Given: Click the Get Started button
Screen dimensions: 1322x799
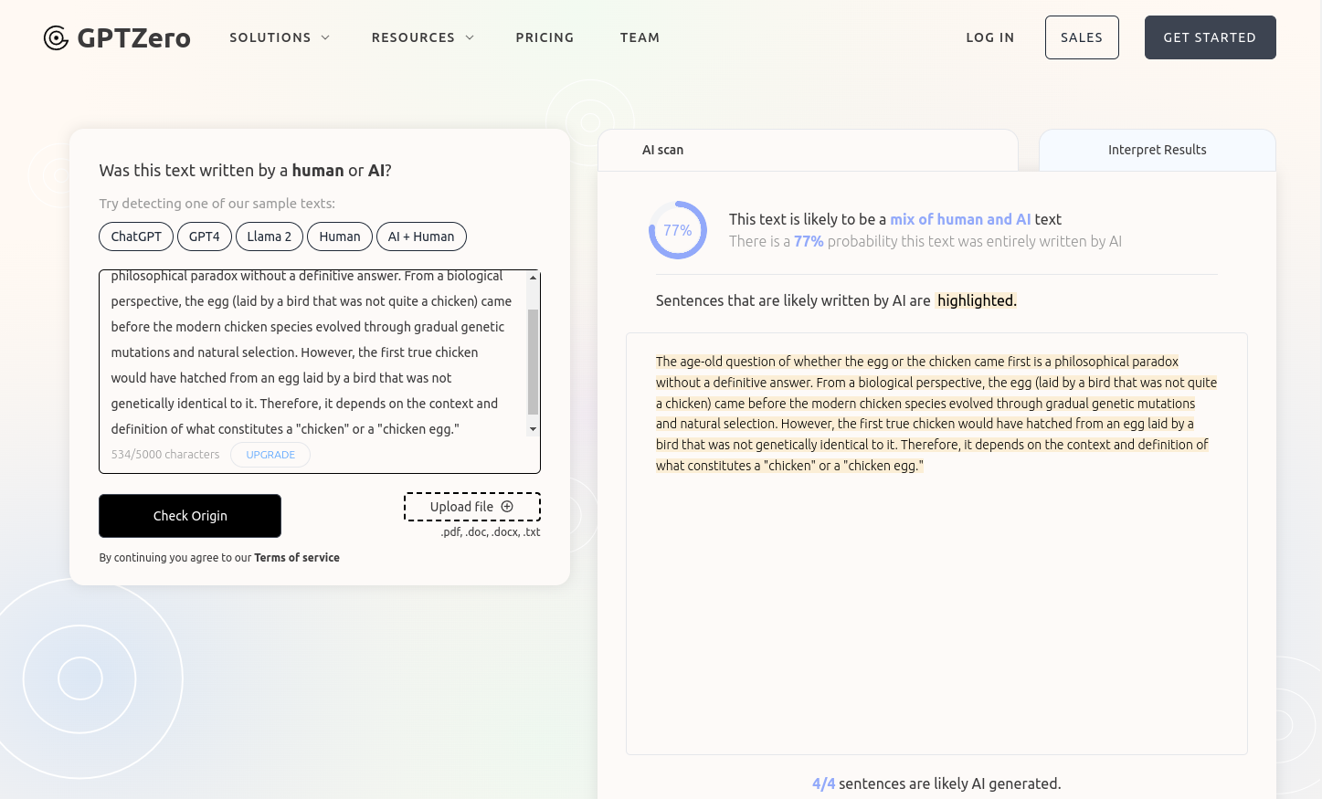Looking at the screenshot, I should click(x=1210, y=37).
